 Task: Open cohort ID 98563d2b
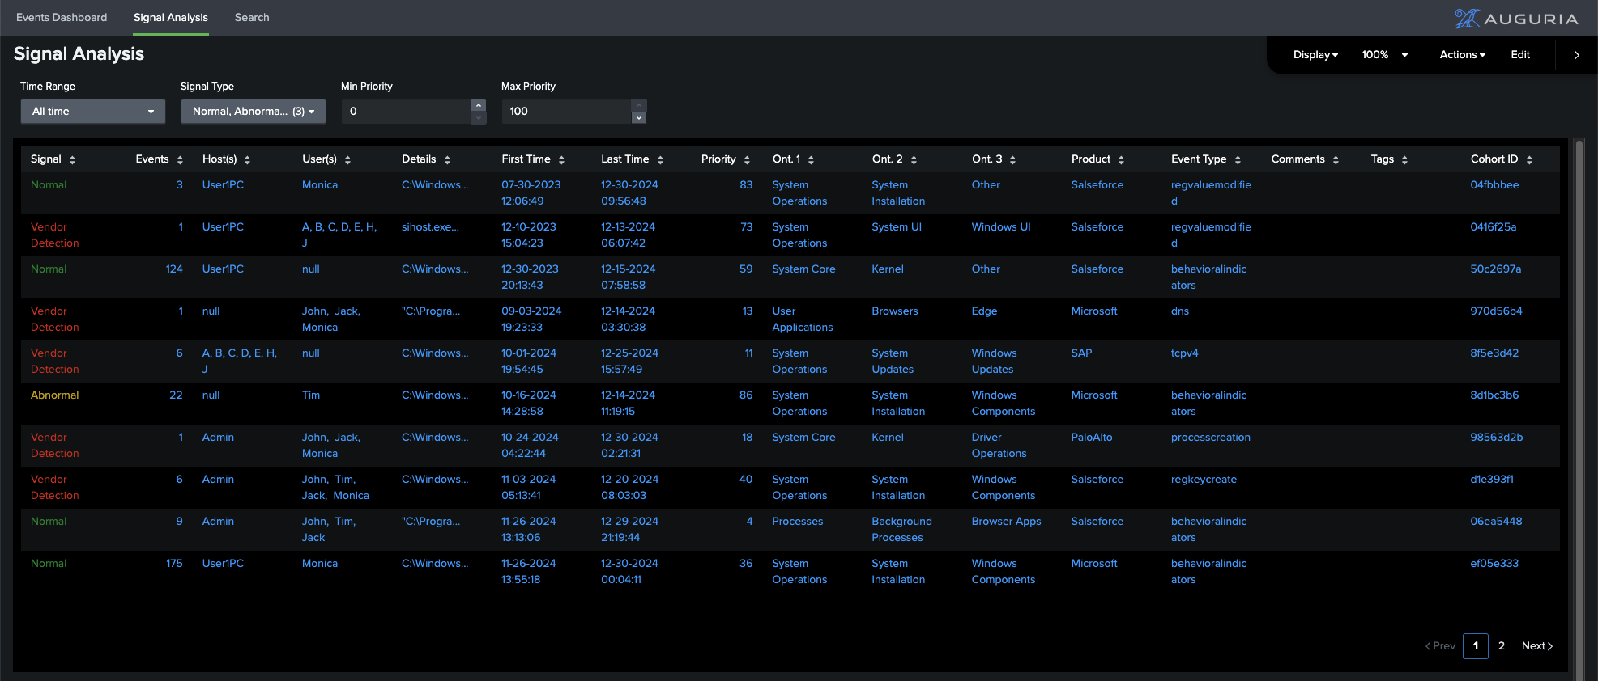(1497, 438)
